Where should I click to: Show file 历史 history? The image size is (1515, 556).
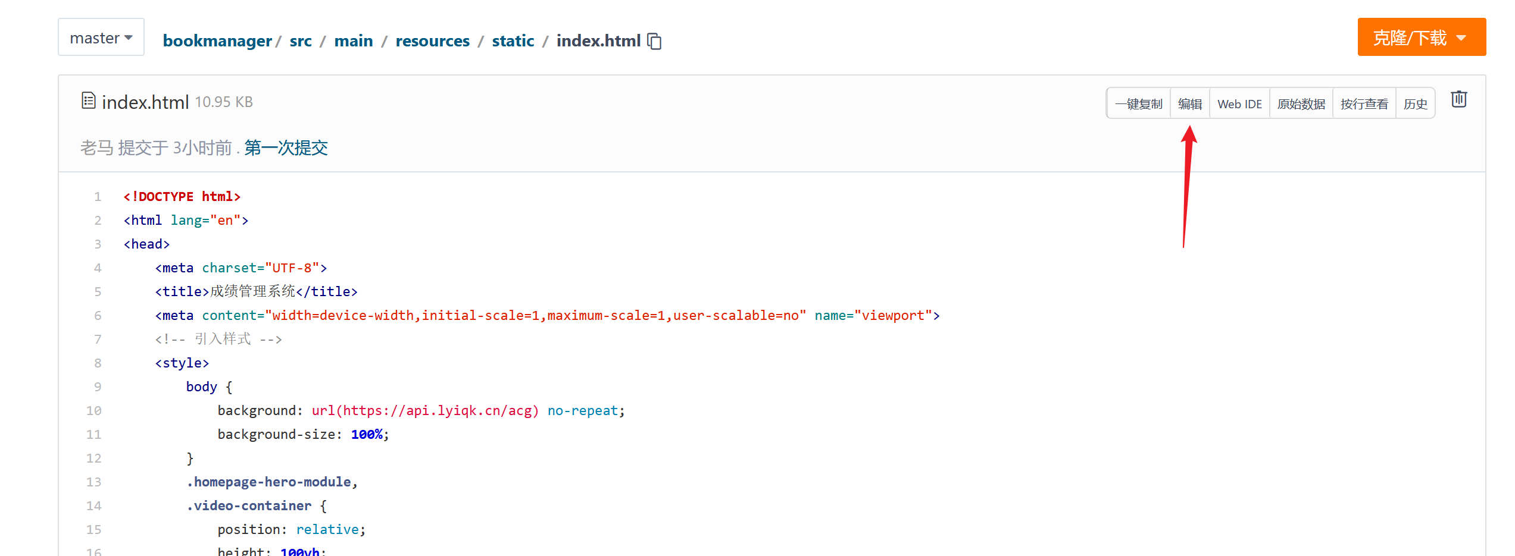coord(1415,104)
